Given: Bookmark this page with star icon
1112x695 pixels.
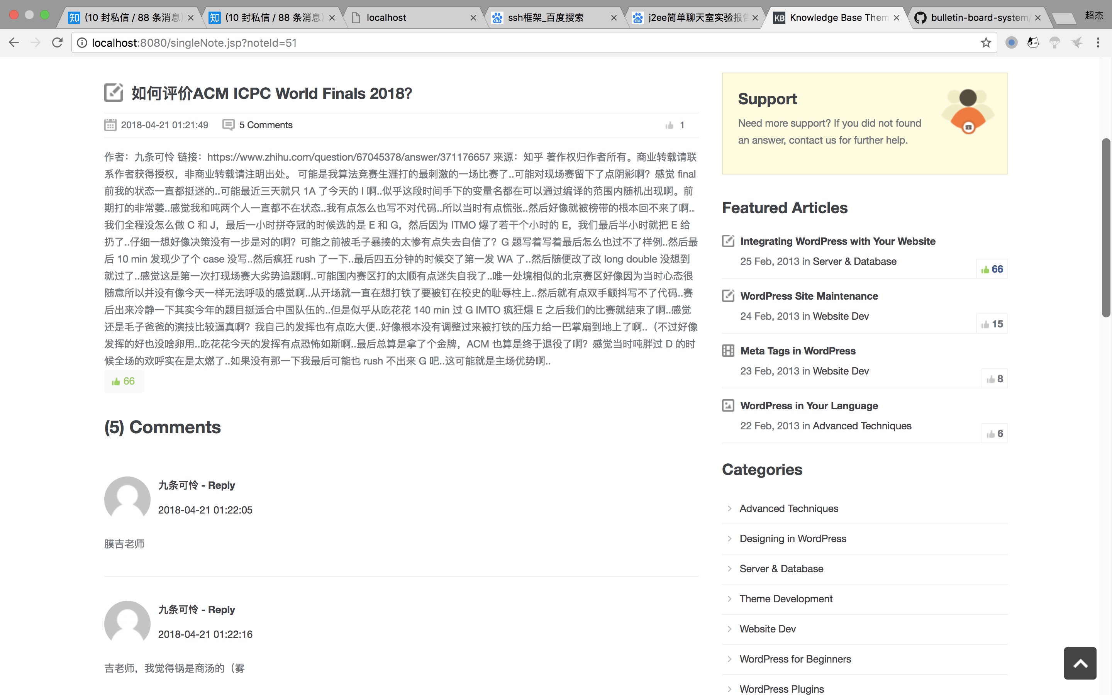Looking at the screenshot, I should (x=986, y=43).
